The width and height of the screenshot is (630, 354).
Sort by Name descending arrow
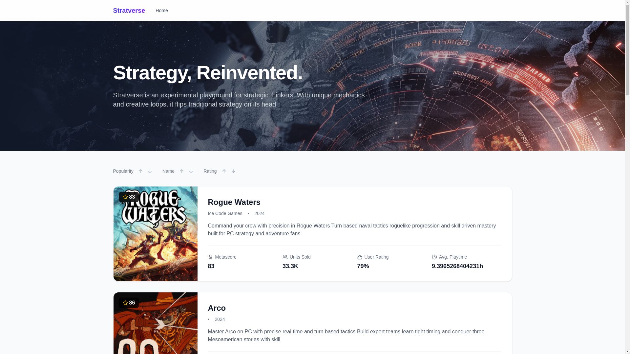pos(191,171)
